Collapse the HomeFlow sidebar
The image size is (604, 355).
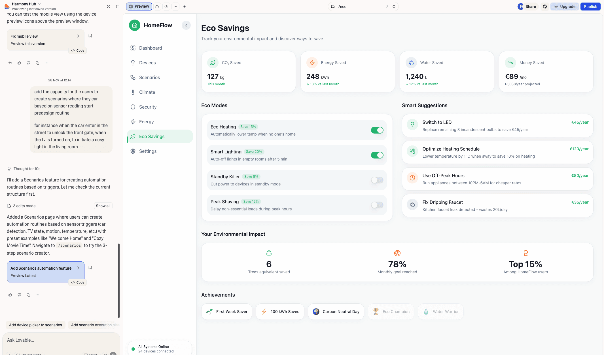coord(186,25)
